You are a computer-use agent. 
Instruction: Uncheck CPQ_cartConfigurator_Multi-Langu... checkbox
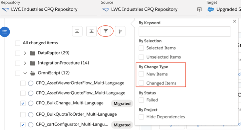pos(23,125)
